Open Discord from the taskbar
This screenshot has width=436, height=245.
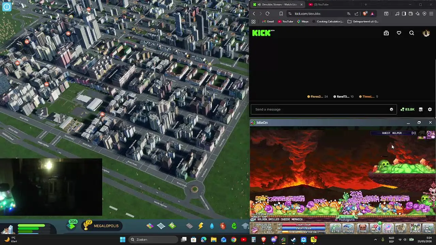tap(274, 240)
